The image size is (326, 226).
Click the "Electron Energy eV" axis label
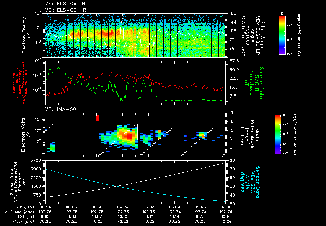tap(26, 35)
